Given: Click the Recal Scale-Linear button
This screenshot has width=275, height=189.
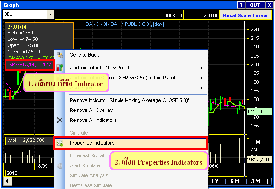Looking at the screenshot, I should pos(246,15).
